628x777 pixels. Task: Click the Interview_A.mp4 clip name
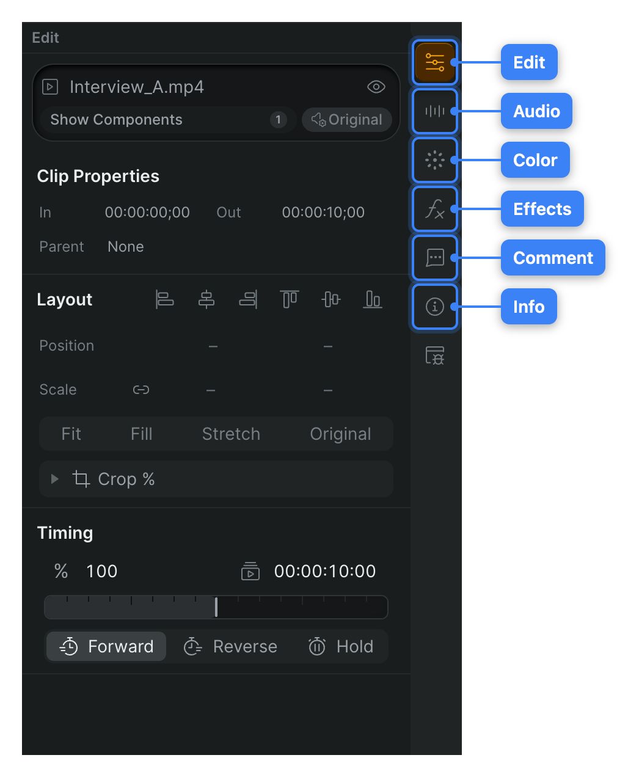coord(137,87)
